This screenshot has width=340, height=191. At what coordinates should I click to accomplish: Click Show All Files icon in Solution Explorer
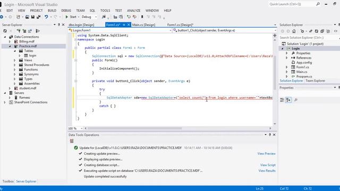[328, 31]
